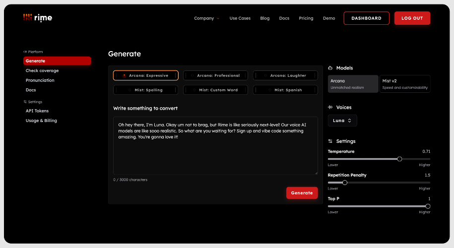Screen dimensions: 454x248
Task: Click the Repetition Penalty slider handle
Action: (x=344, y=183)
